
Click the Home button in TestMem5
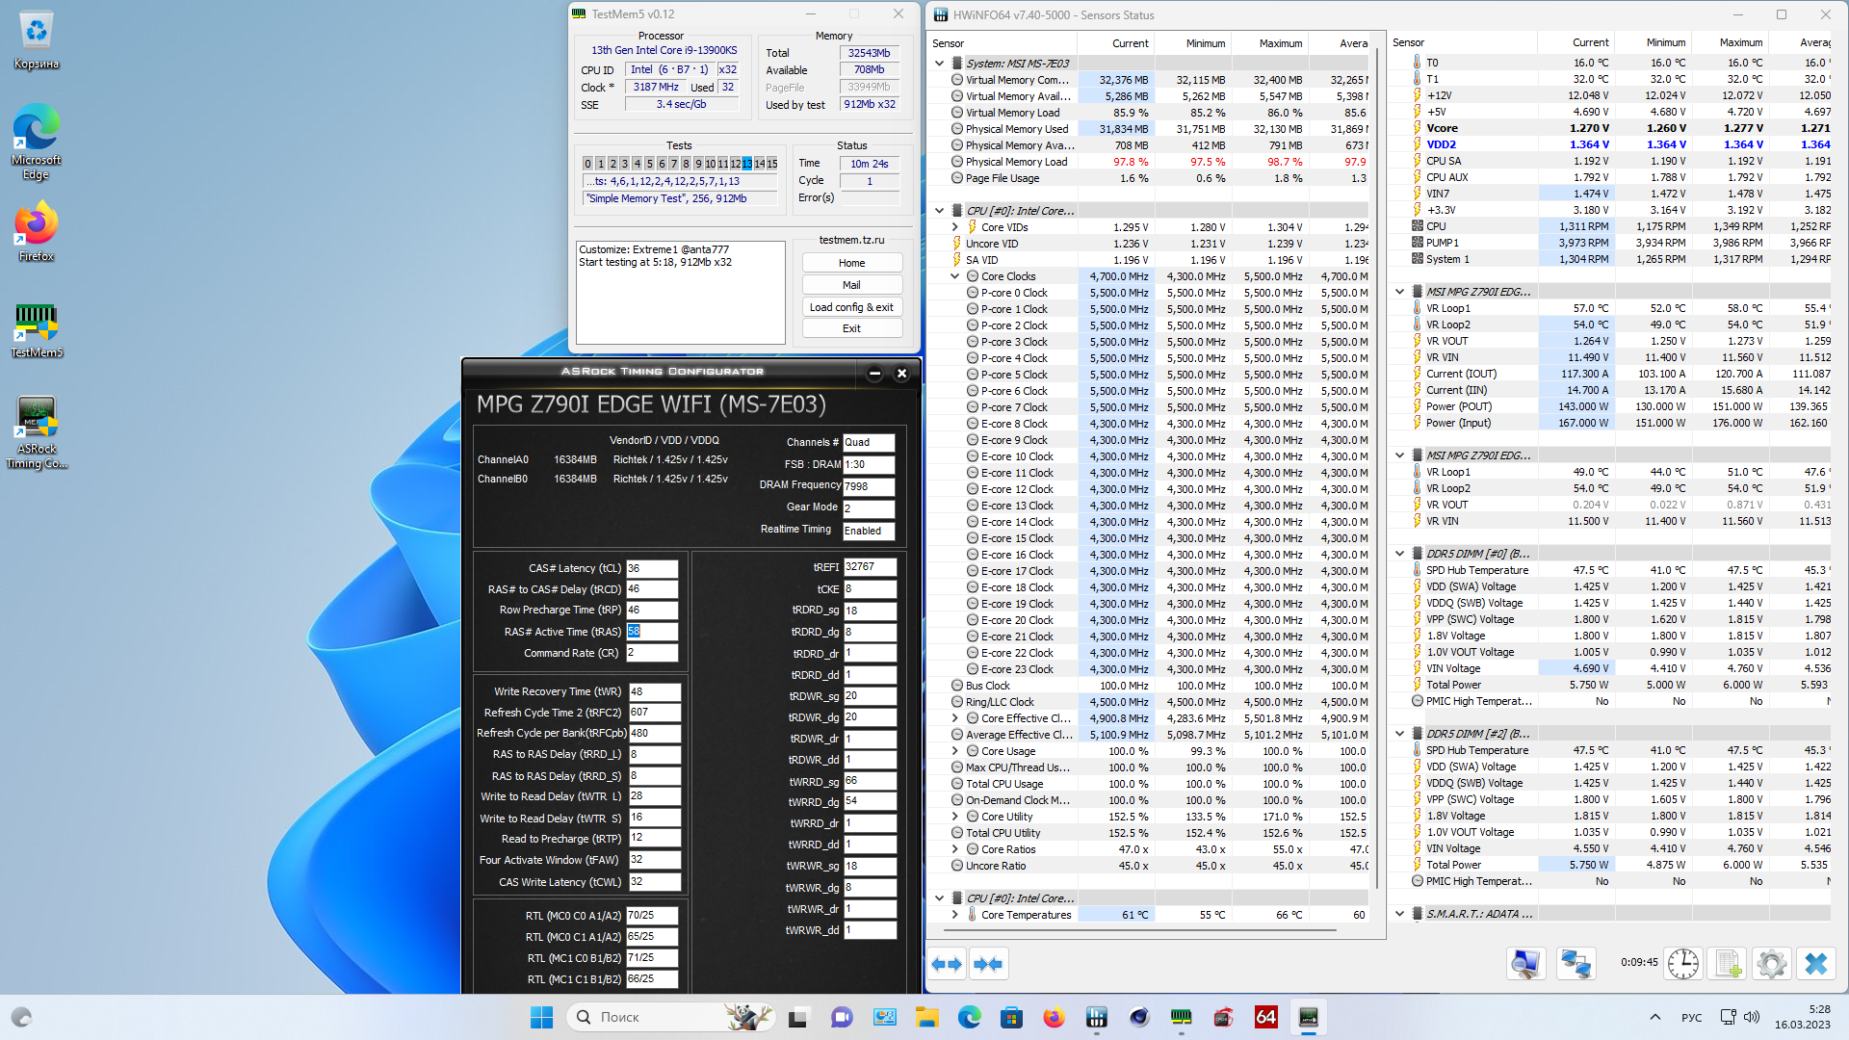pyautogui.click(x=851, y=263)
